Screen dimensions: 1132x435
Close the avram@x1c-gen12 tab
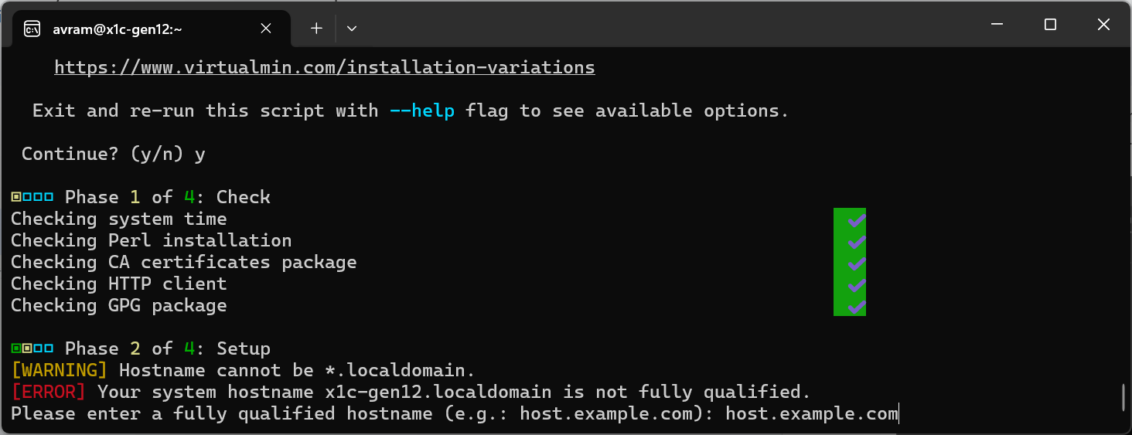pos(266,29)
